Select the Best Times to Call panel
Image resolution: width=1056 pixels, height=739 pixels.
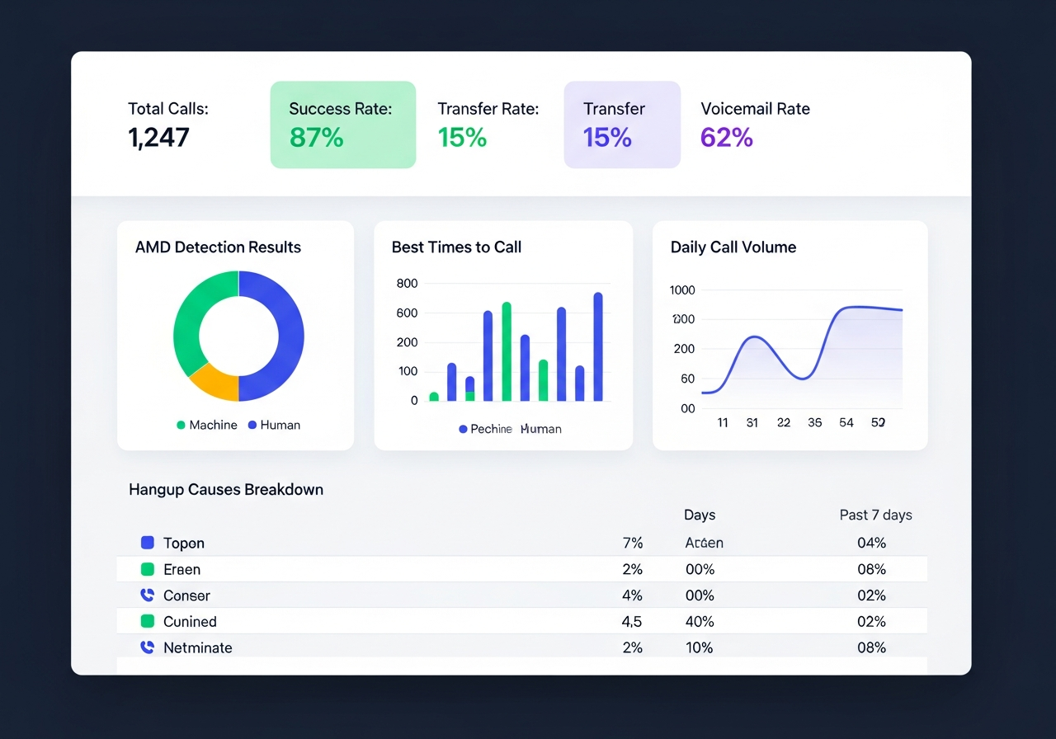coord(456,247)
